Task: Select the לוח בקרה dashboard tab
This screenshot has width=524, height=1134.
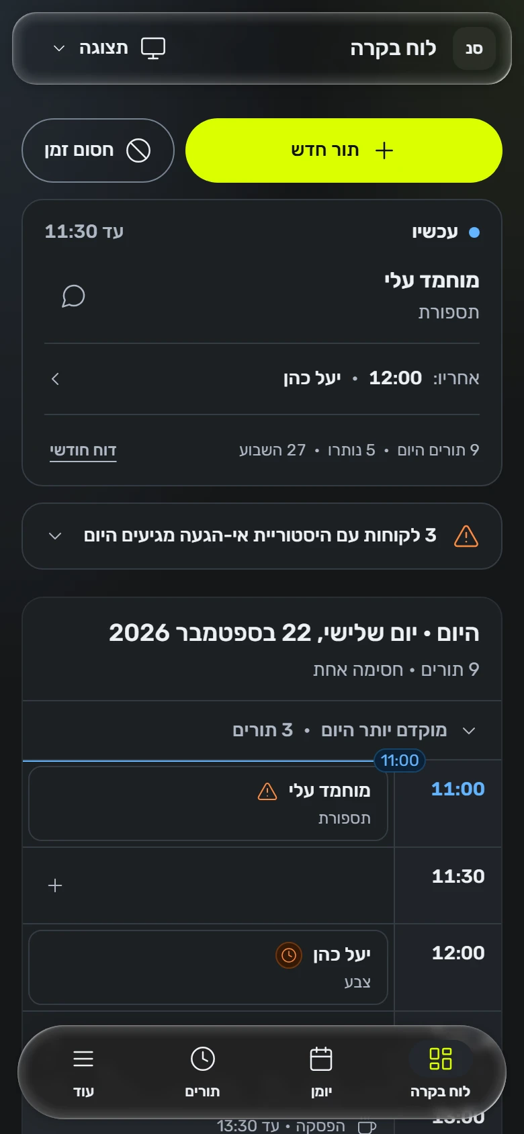Action: pos(440,1072)
